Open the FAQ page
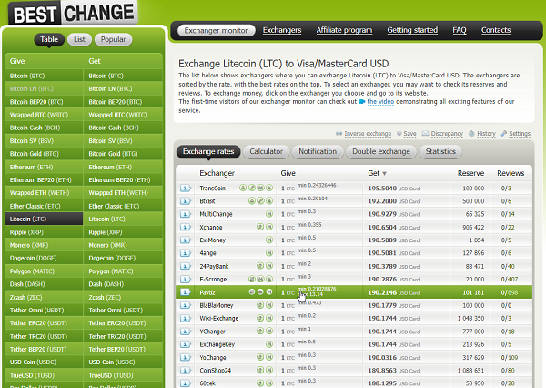Viewport: 546px width, 388px height. point(460,30)
